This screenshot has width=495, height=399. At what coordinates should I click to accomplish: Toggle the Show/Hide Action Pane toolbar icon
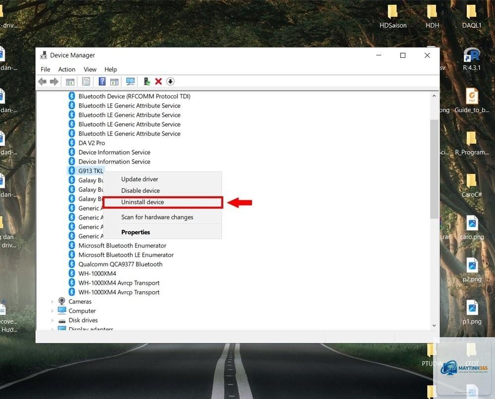(114, 82)
